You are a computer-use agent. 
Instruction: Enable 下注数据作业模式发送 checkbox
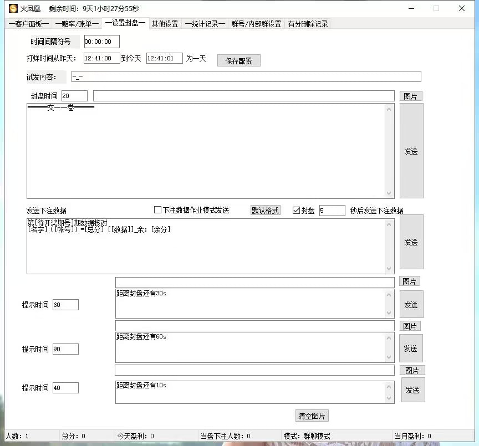point(158,211)
